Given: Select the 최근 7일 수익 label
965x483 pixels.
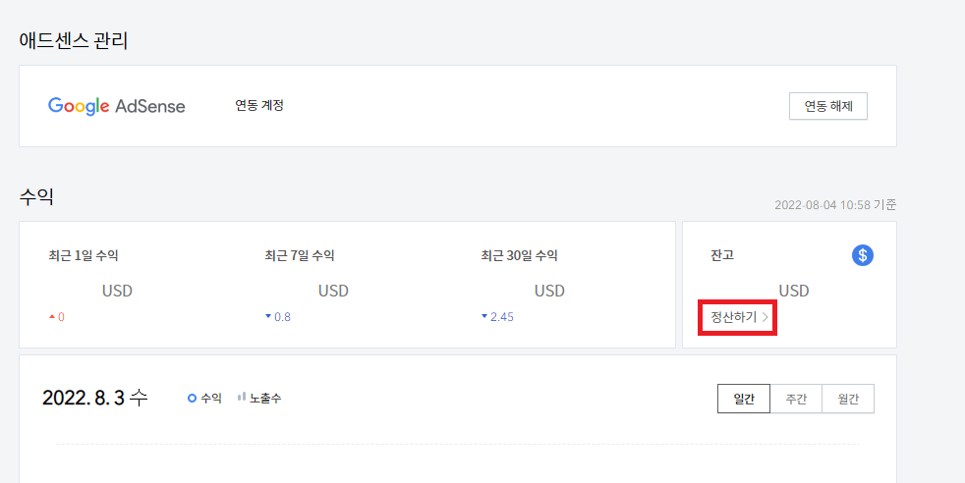Looking at the screenshot, I should pyautogui.click(x=300, y=255).
